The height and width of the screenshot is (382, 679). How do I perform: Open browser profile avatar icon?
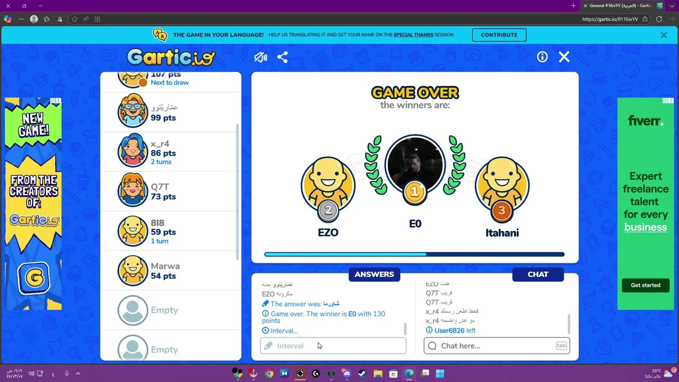(34, 19)
